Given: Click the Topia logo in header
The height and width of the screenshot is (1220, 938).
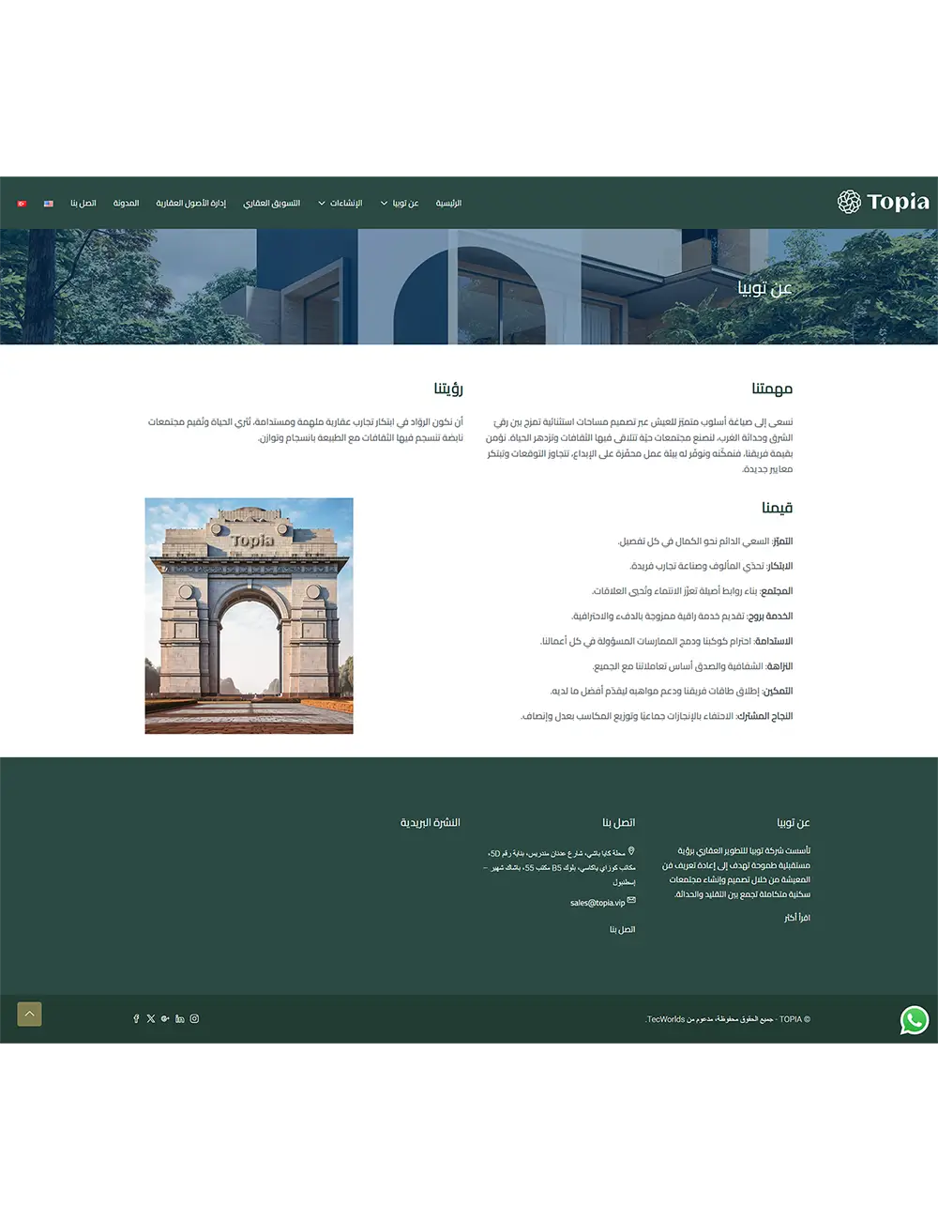Looking at the screenshot, I should coord(883,202).
